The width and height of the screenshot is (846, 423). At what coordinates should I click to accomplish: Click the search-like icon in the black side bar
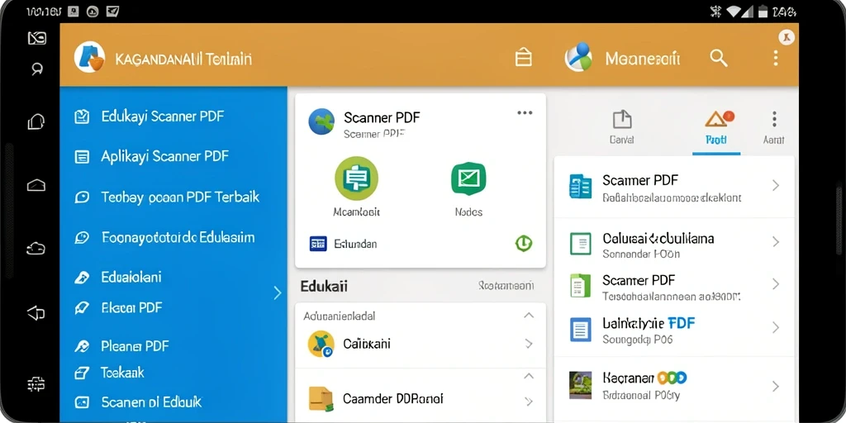point(36,69)
